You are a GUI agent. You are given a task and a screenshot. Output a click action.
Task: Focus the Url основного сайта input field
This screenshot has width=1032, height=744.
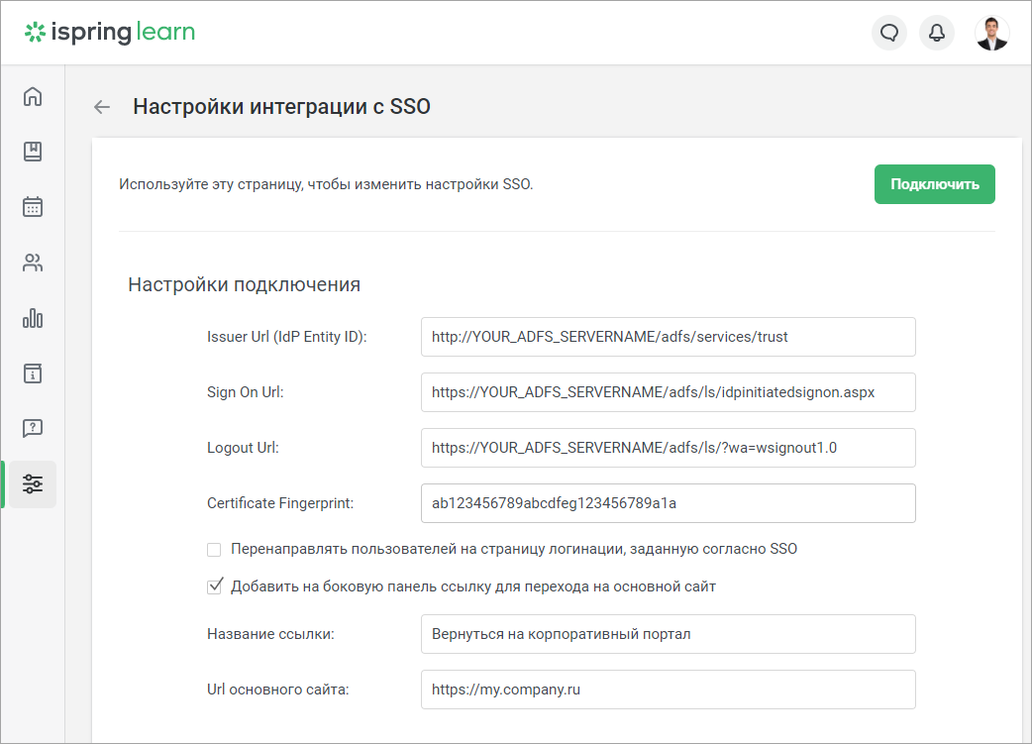[669, 690]
